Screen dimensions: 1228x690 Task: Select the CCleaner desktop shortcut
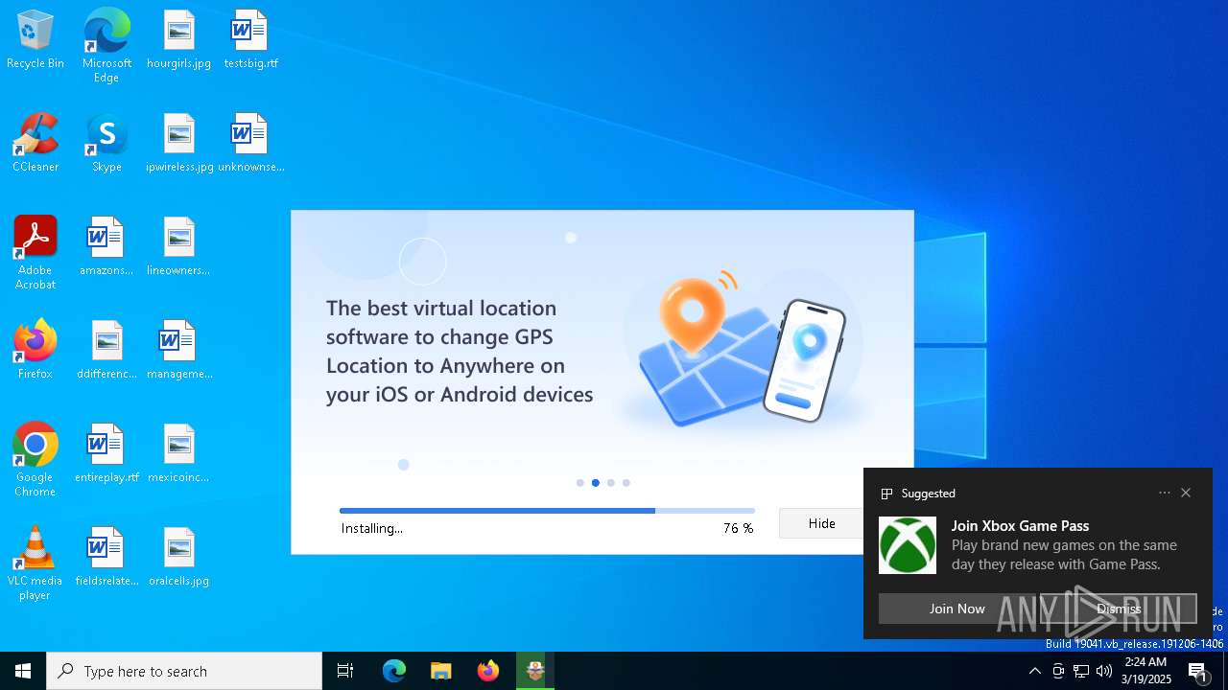(x=35, y=143)
